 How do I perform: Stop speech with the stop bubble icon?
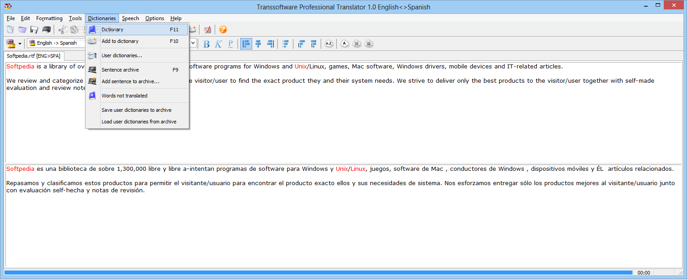coord(369,44)
